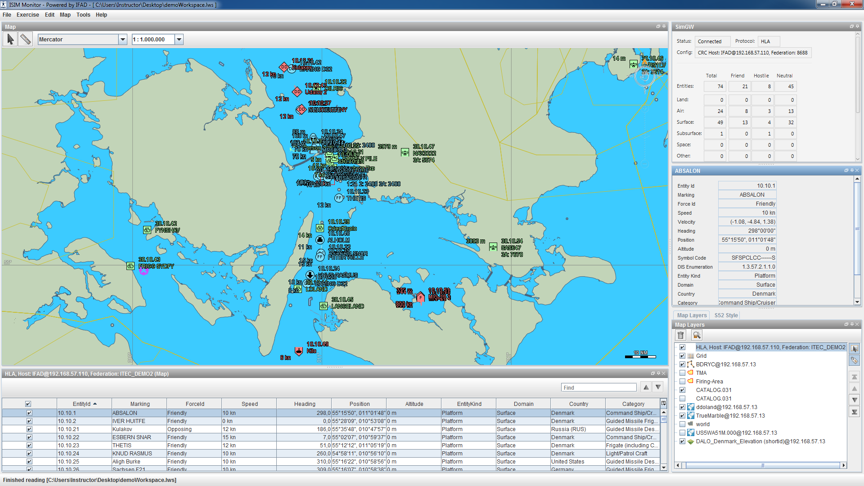864x486 pixels.
Task: Uncheck the ddoland layer checkbox
Action: [682, 407]
